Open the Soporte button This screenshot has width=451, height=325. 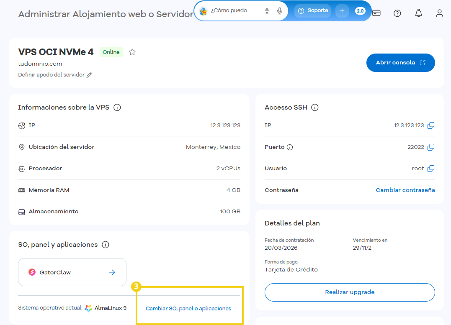313,11
